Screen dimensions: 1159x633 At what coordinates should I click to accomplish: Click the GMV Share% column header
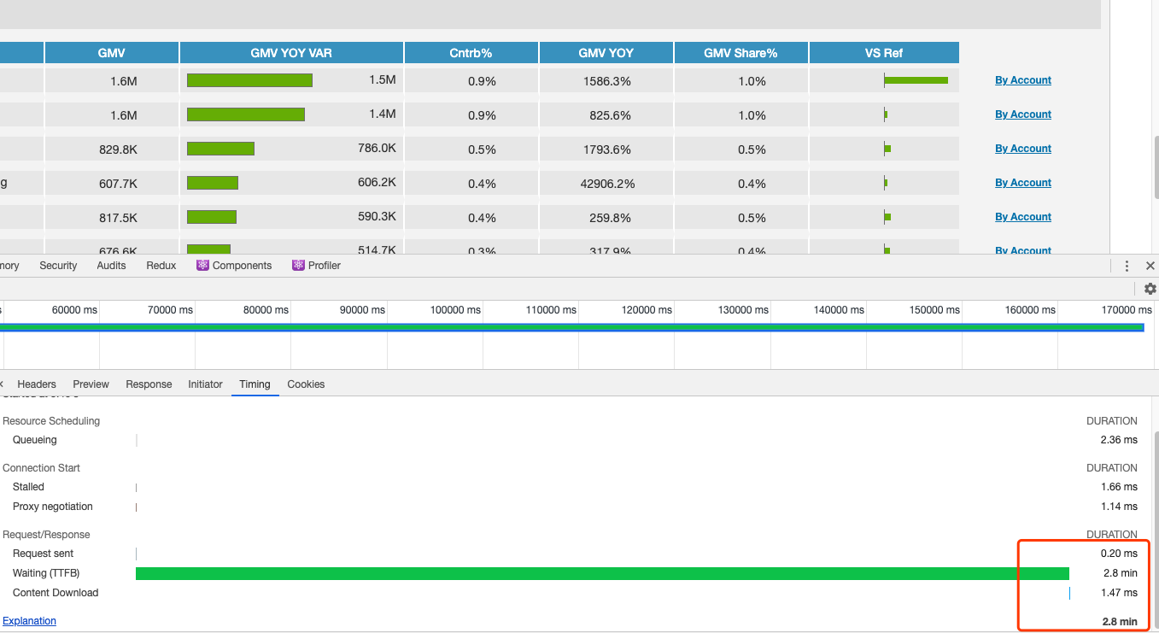coord(741,53)
